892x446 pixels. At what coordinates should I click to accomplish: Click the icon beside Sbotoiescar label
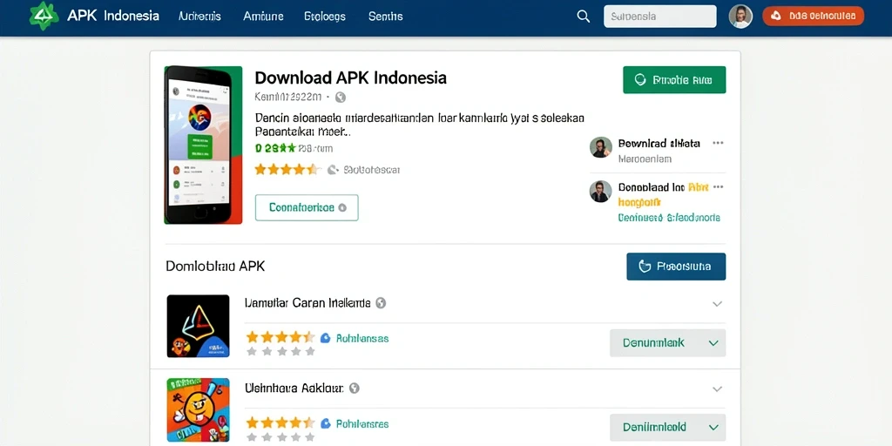coord(334,170)
